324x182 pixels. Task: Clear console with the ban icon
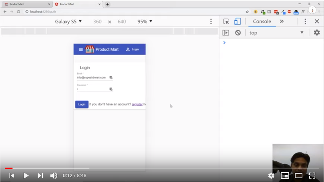[238, 33]
